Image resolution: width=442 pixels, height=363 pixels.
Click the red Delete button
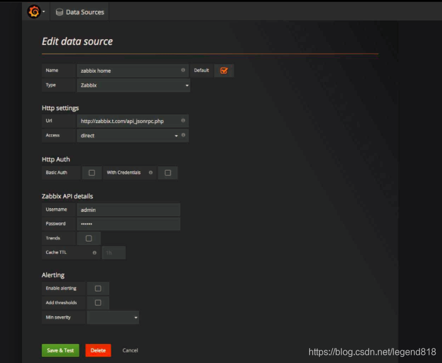click(98, 350)
